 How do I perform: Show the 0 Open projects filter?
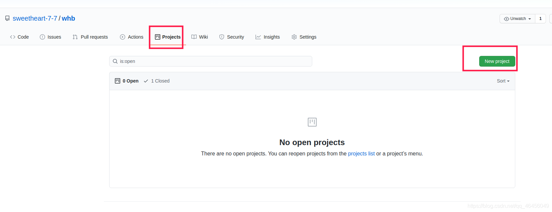tap(127, 81)
